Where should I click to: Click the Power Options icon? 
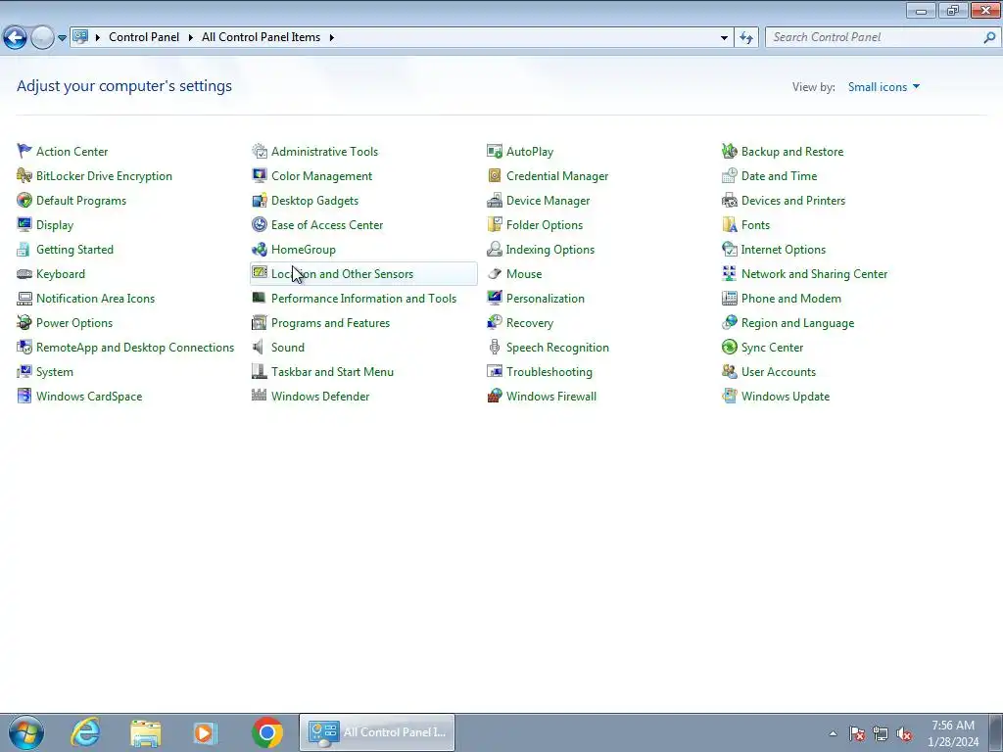(x=24, y=322)
